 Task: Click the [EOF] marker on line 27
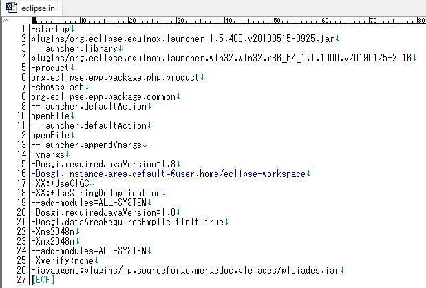click(43, 280)
